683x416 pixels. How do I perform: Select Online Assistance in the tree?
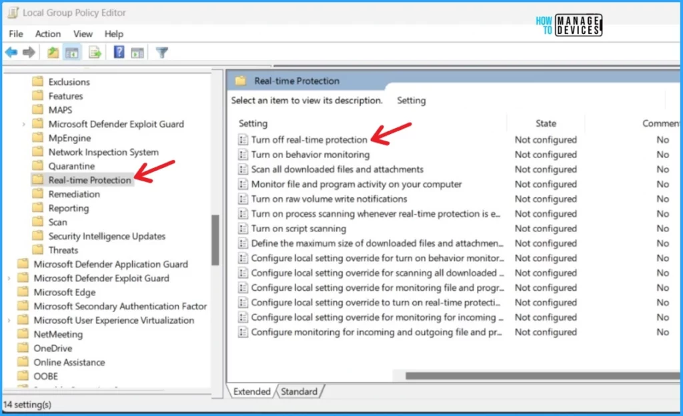coord(69,362)
